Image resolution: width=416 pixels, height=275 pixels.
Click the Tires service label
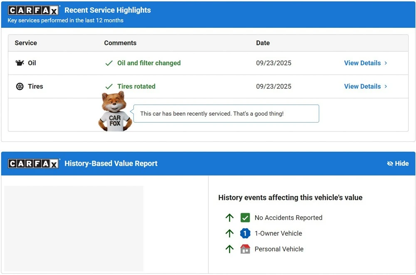[35, 86]
